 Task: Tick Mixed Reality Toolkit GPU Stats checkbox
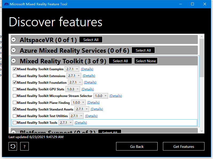15,89
